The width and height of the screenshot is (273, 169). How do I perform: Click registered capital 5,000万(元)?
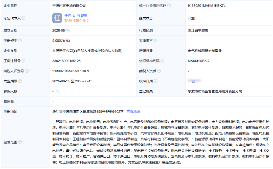pos(61,41)
